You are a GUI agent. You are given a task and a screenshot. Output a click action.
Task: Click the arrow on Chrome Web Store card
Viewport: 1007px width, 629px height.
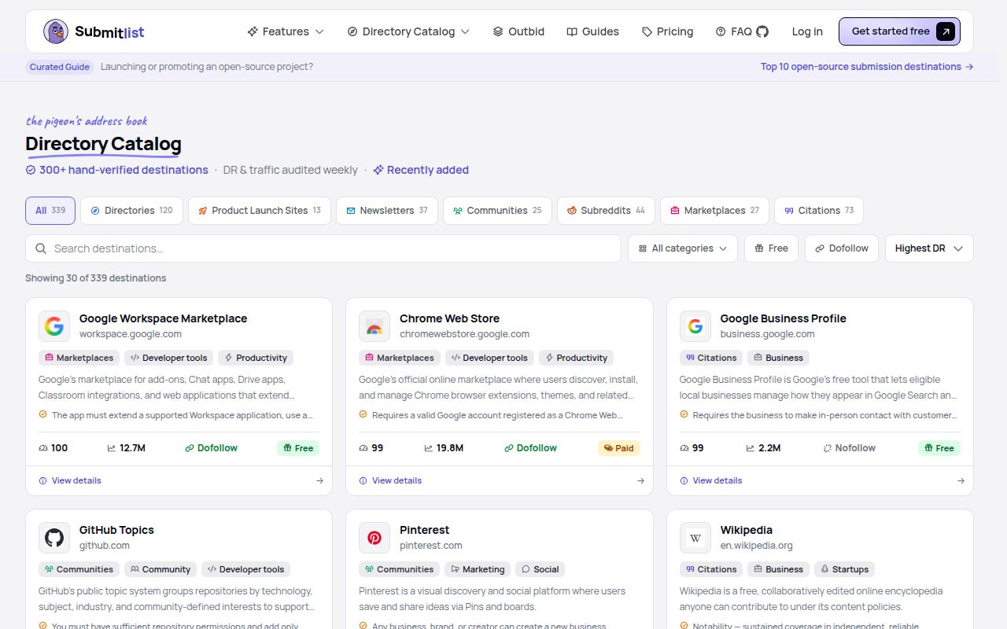[640, 480]
